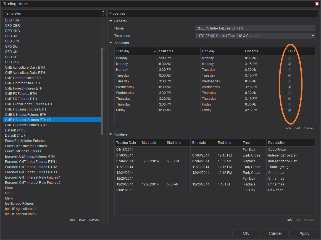Sort sessions by Start day column header

point(136,51)
